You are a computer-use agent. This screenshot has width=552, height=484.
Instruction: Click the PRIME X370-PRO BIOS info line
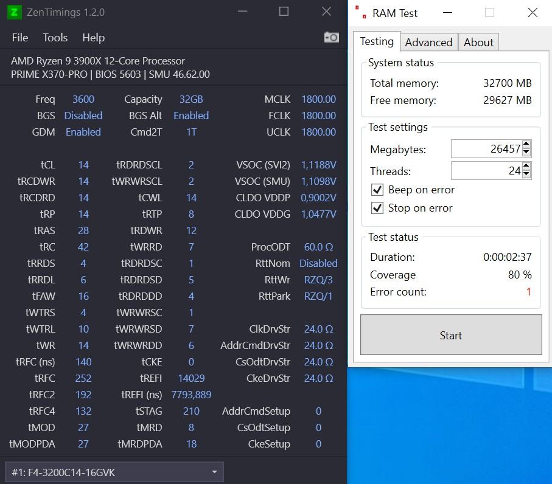pyautogui.click(x=110, y=74)
